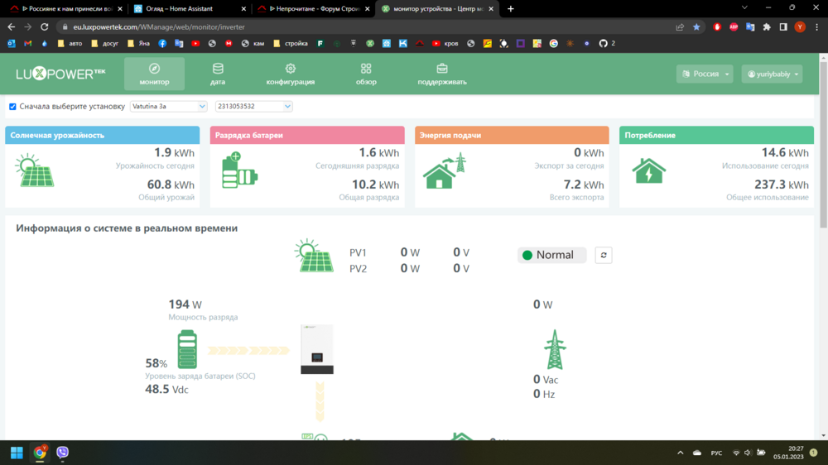828x465 pixels.
Task: Click the PV solar panel icon in realtime diagram
Action: (x=314, y=256)
